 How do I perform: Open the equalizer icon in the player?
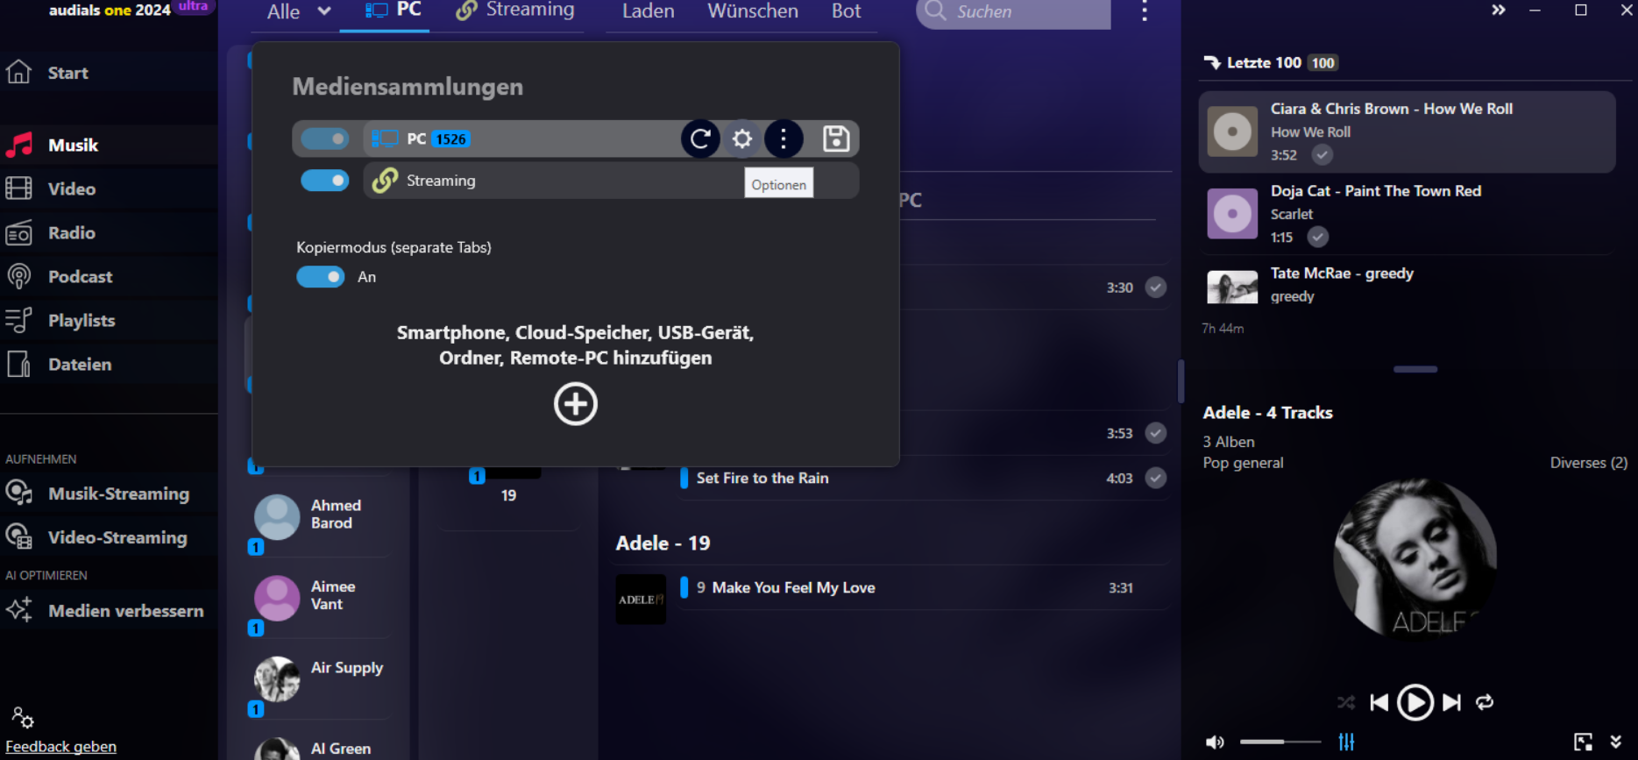pos(1346,742)
